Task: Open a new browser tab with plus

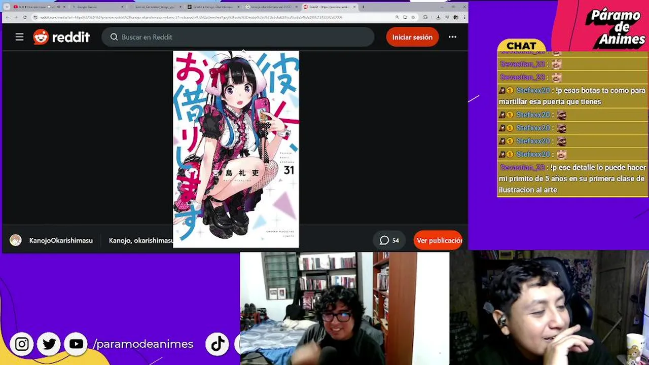Action: pos(363,7)
